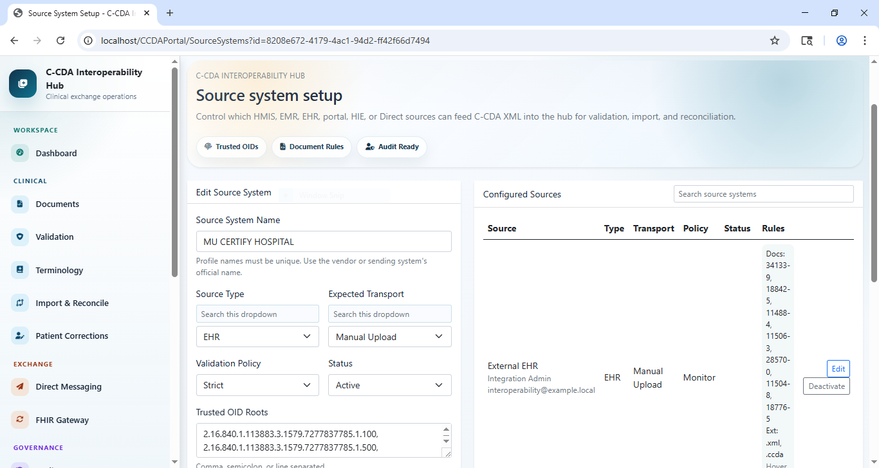Image resolution: width=879 pixels, height=468 pixels.
Task: Open a new browser tab
Action: tap(170, 13)
